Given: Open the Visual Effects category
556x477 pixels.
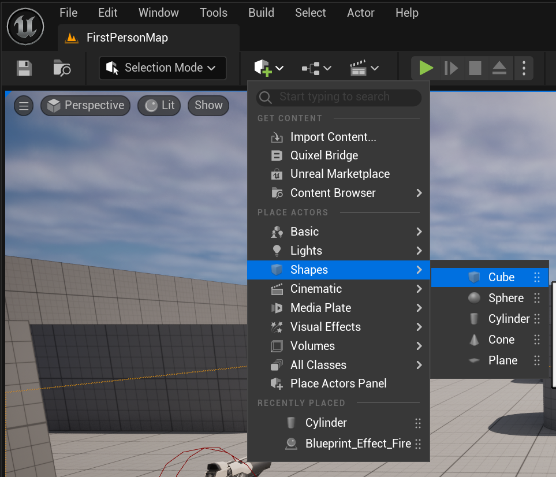Looking at the screenshot, I should (339, 327).
